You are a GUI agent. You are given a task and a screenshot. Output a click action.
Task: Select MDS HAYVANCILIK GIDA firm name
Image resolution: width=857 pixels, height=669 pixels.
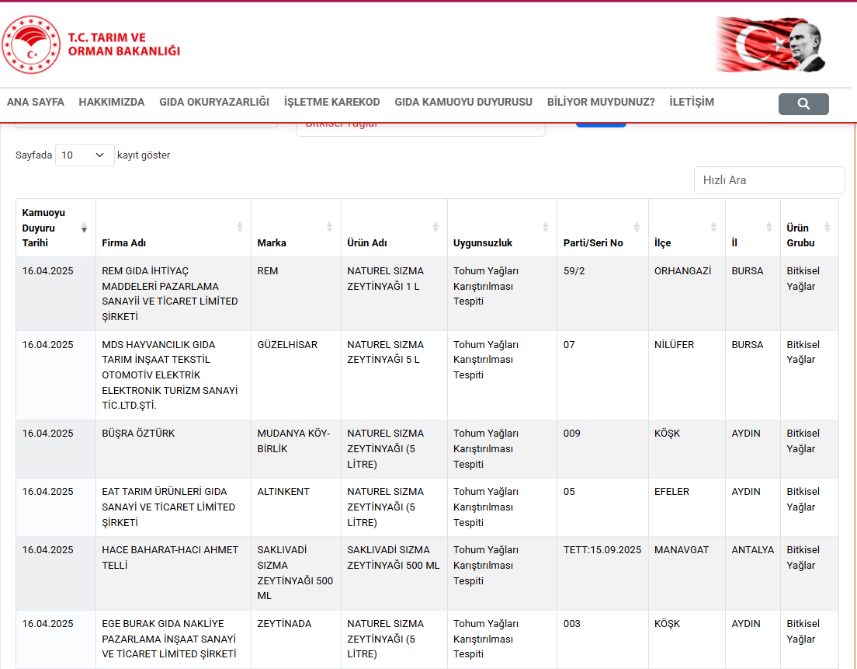pyautogui.click(x=170, y=375)
